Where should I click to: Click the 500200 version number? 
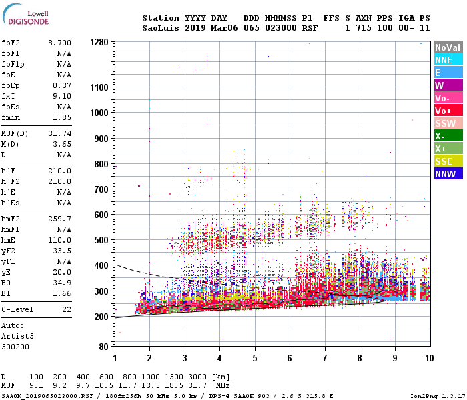[x=15, y=347]
